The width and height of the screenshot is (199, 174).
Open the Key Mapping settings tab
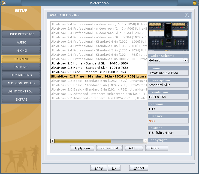[x=21, y=75]
